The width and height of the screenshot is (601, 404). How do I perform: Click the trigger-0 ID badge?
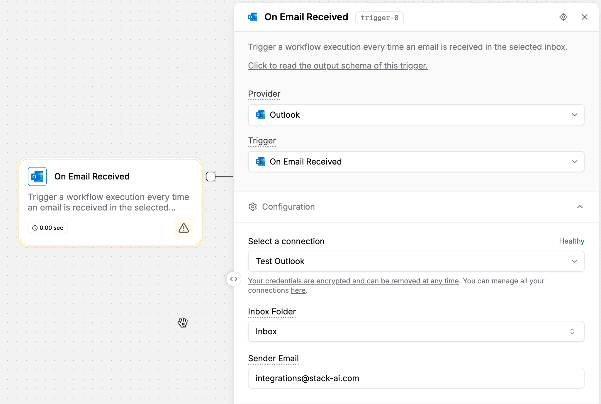(379, 18)
